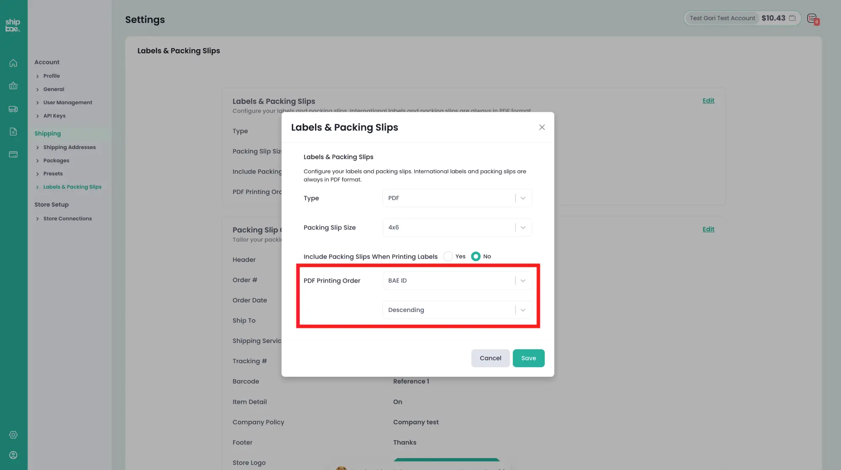The height and width of the screenshot is (470, 841).
Task: Click the Item Detail On value
Action: pyautogui.click(x=397, y=402)
